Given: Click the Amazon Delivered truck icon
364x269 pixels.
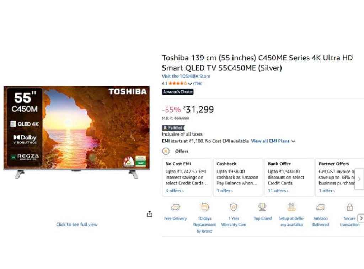Looking at the screenshot, I should pos(321,207).
